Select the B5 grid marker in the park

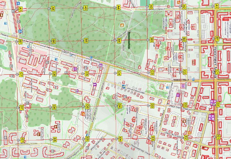(x=86, y=40)
